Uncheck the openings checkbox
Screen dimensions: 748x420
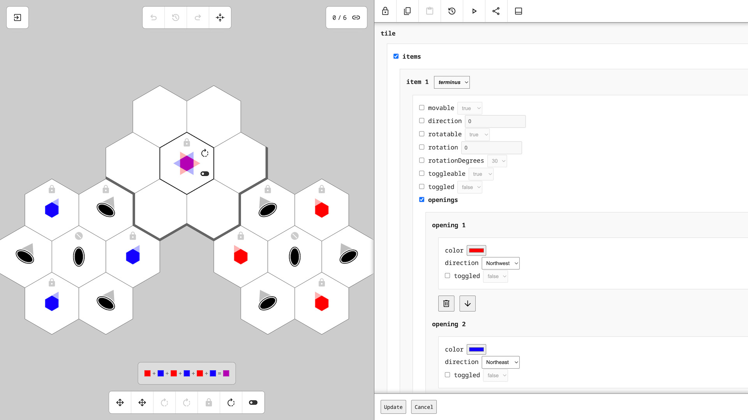click(422, 199)
